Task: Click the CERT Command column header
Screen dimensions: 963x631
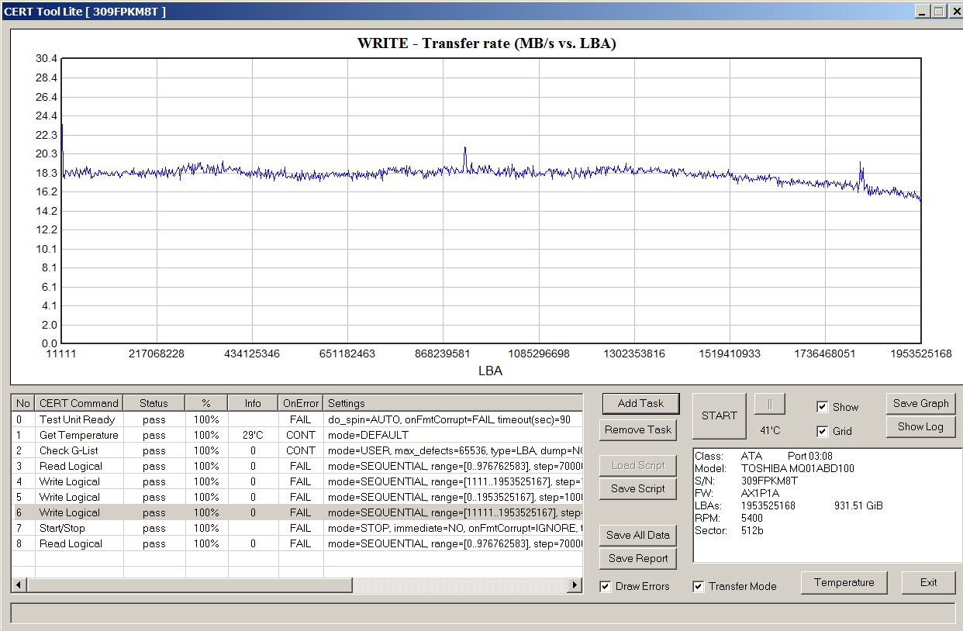Action: tap(79, 403)
